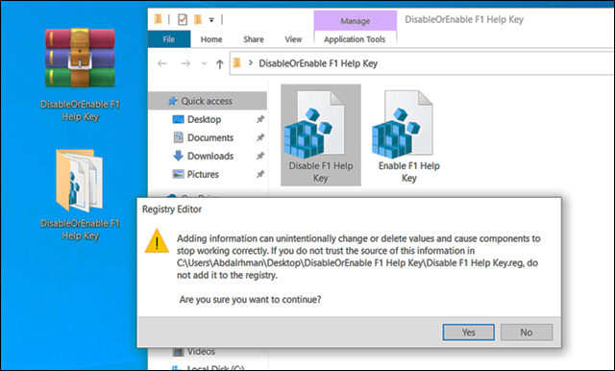Screen dimensions: 615x371
Task: Click Yes in the Registry Editor dialog
Action: click(x=468, y=333)
